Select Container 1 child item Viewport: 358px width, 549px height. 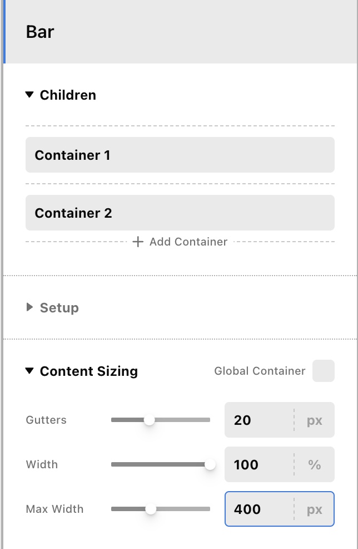point(180,155)
